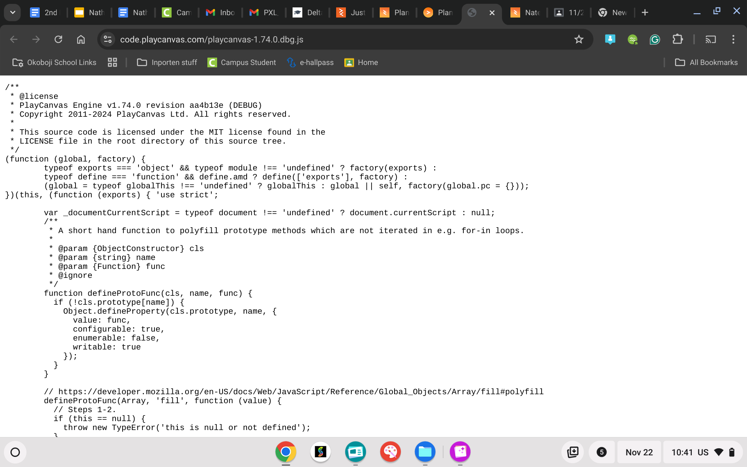
Task: Open the tab search dropdown arrow
Action: tap(12, 12)
